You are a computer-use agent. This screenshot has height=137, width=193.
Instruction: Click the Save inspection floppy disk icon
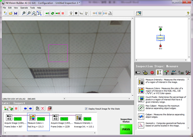[16, 13]
